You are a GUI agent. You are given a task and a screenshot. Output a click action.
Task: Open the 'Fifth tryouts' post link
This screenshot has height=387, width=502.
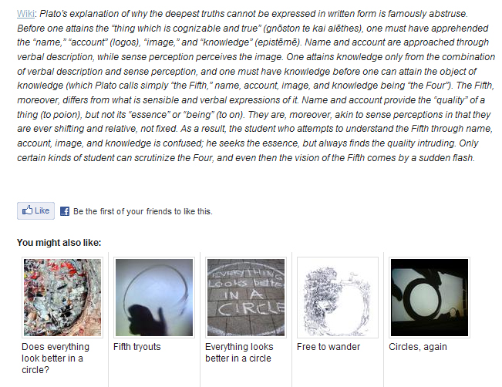pos(137,347)
